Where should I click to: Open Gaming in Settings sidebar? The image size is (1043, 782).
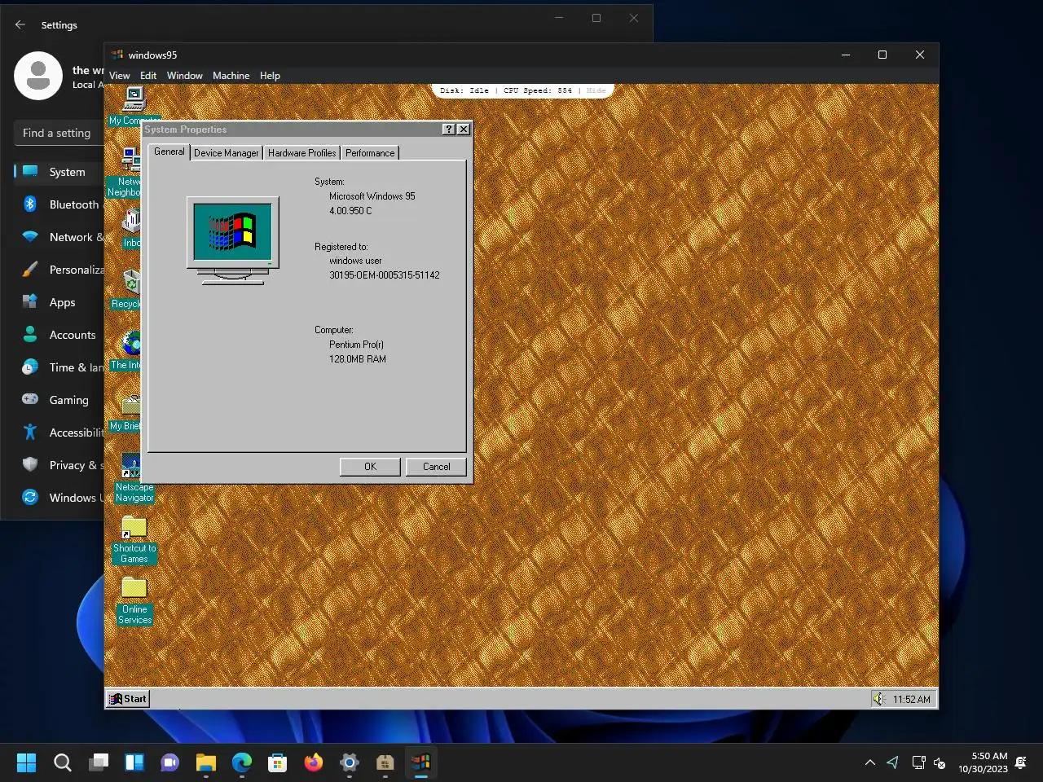tap(59, 400)
